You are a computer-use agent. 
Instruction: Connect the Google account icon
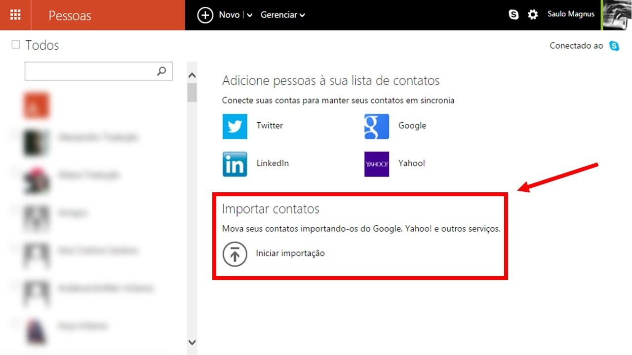point(377,127)
